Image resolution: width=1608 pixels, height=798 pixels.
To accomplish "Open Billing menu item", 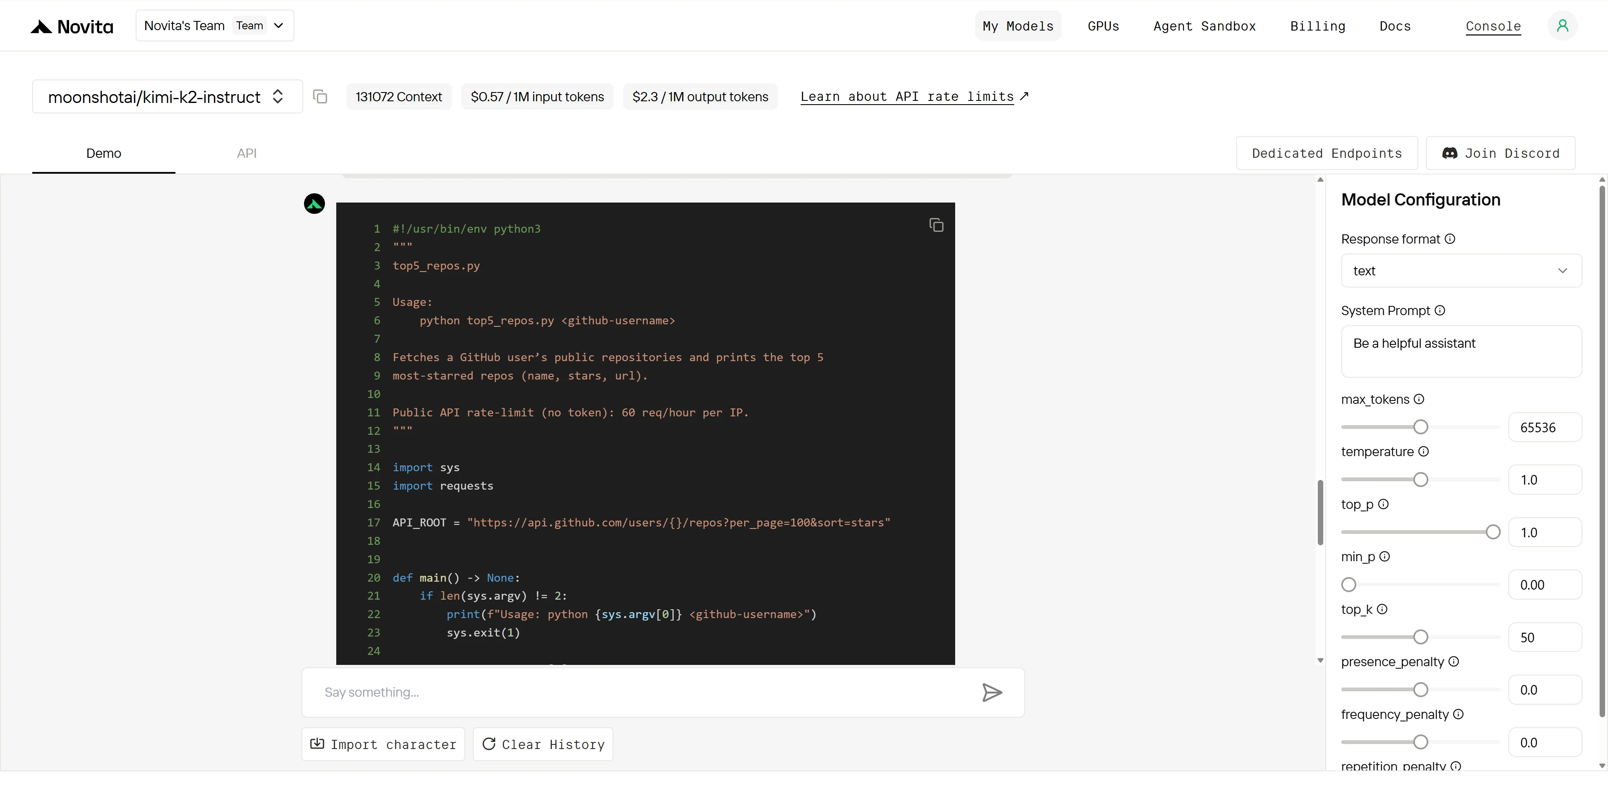I will coord(1317,26).
